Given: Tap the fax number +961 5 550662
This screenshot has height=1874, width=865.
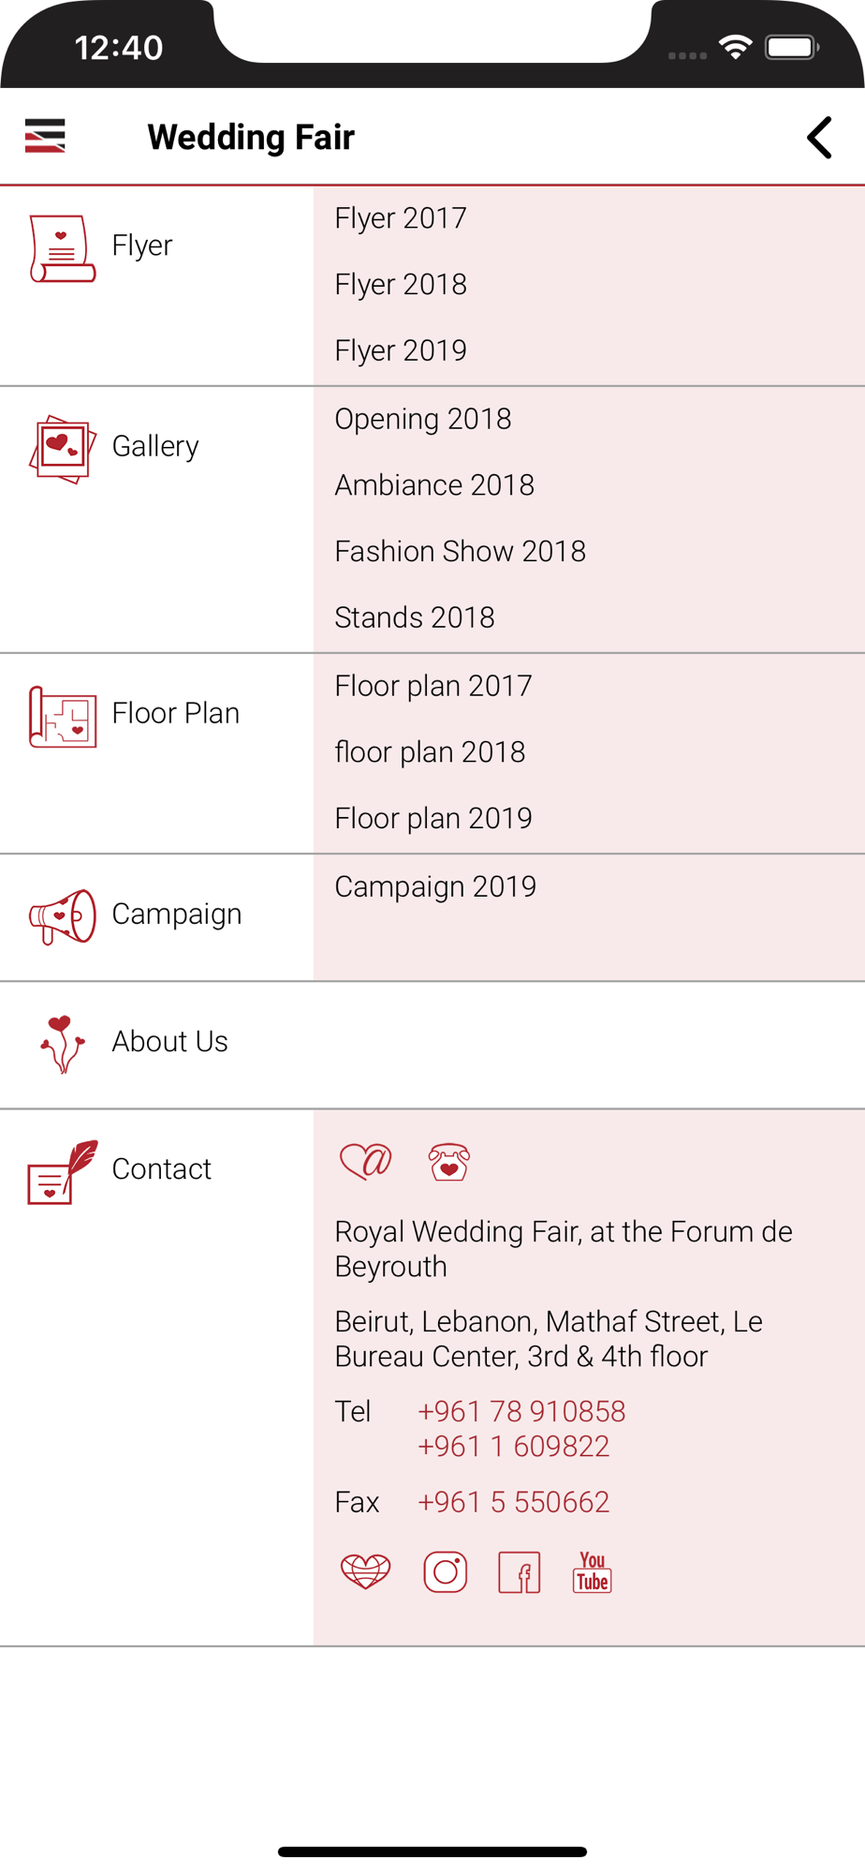Looking at the screenshot, I should (513, 1502).
